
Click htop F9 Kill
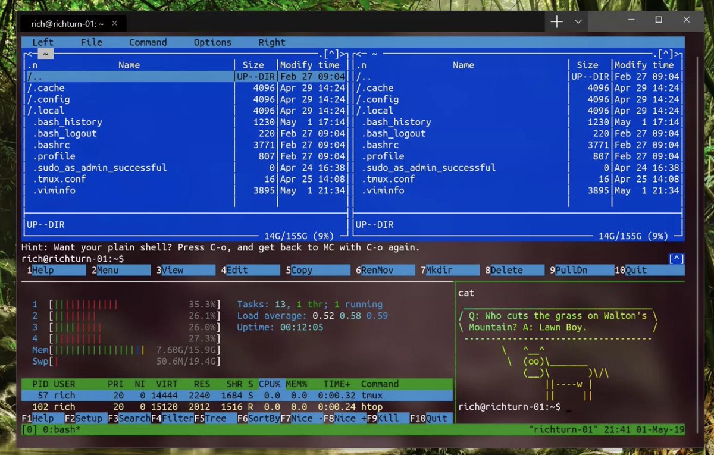388,418
